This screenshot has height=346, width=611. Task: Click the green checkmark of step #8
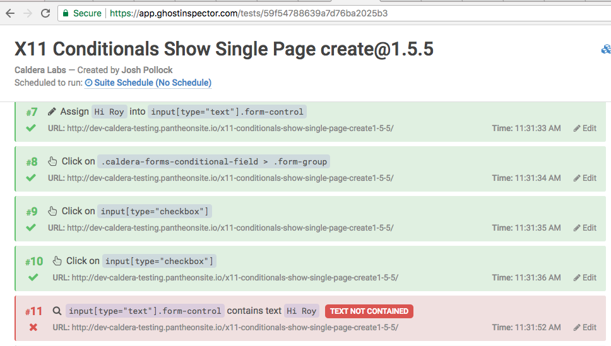31,178
